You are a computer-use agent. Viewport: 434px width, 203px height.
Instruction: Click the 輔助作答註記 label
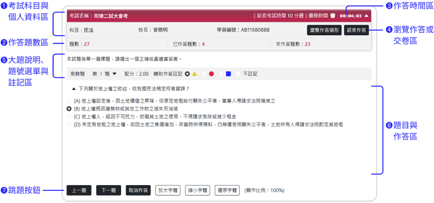pyautogui.click(x=168, y=74)
